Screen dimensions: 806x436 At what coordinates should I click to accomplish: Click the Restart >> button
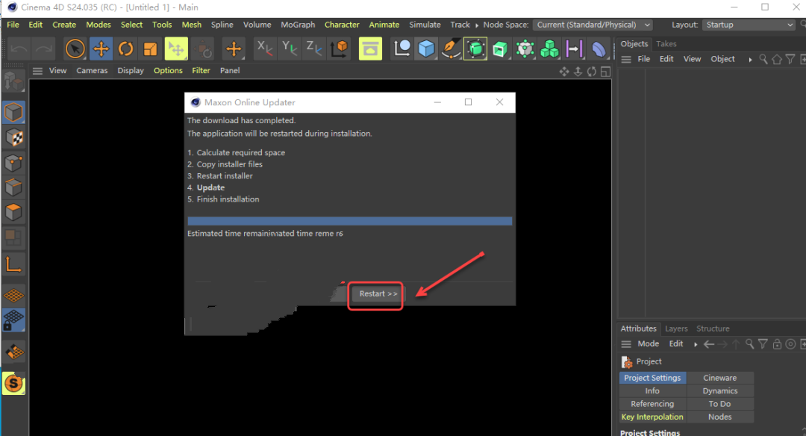tap(378, 293)
